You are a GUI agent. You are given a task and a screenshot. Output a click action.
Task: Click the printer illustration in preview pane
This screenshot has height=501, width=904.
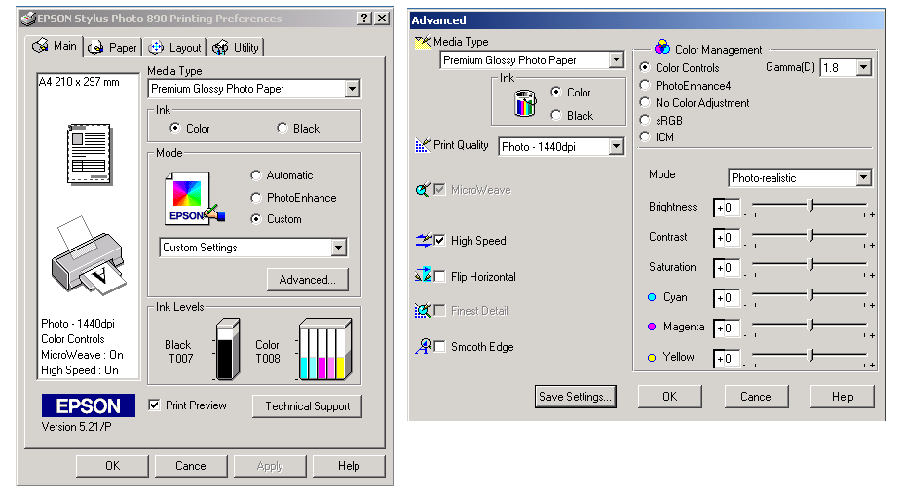tap(89, 255)
